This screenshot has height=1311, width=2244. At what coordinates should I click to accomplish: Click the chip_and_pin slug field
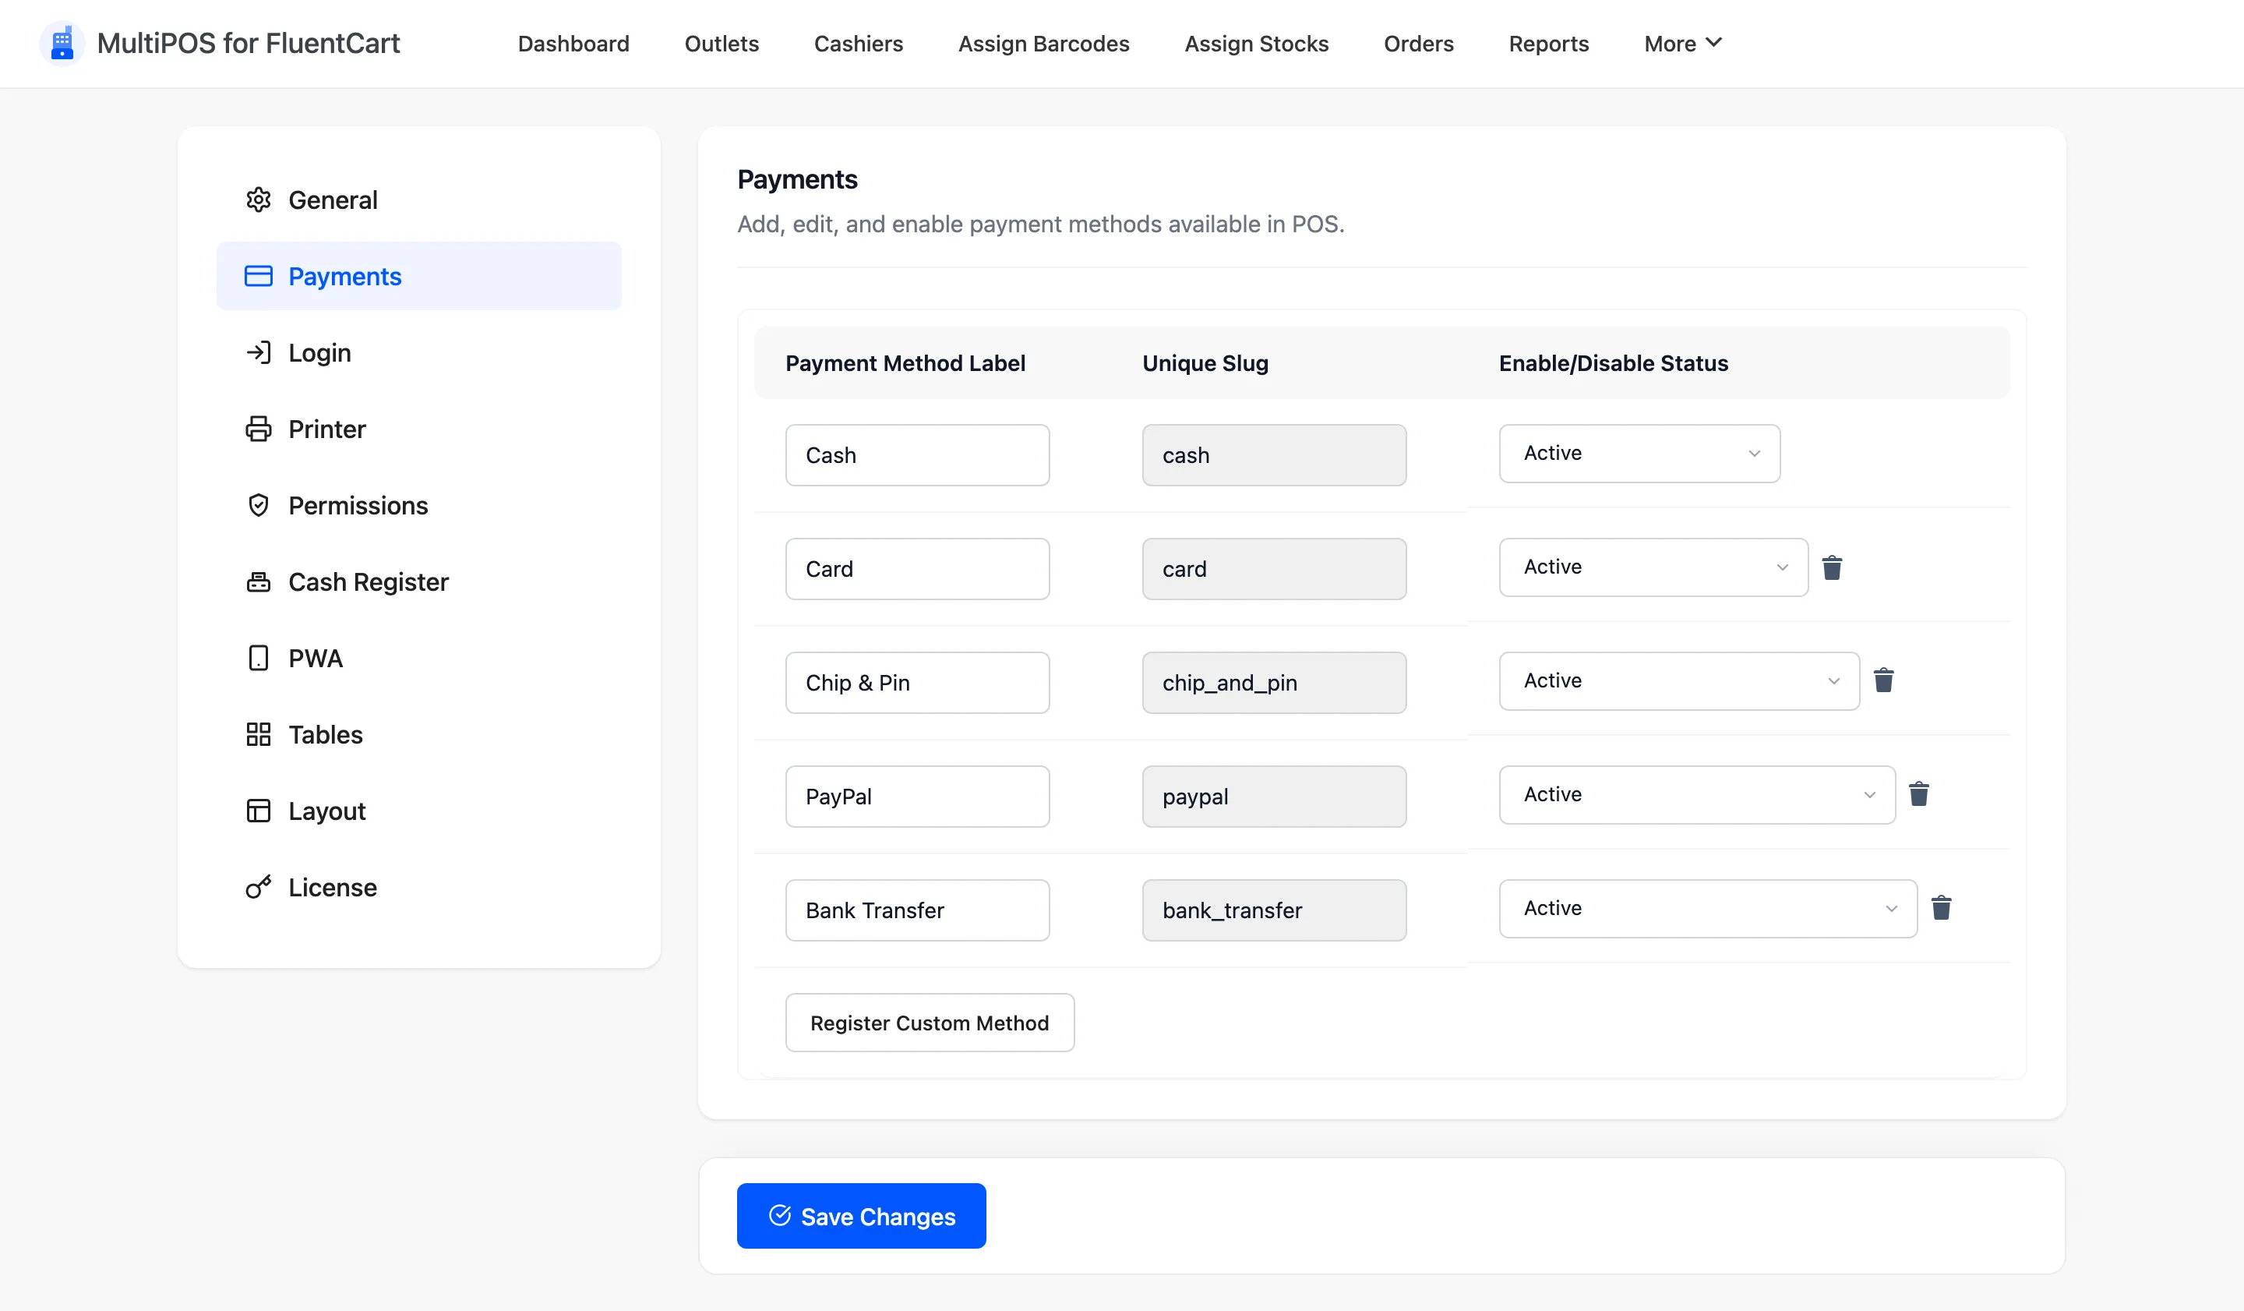[1274, 683]
